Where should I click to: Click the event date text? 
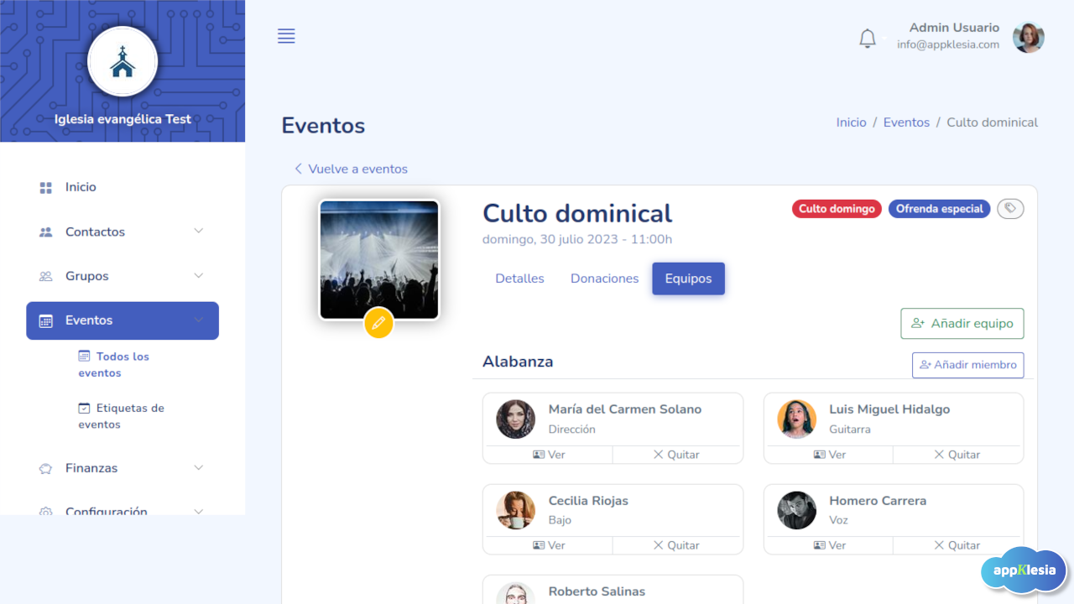577,239
